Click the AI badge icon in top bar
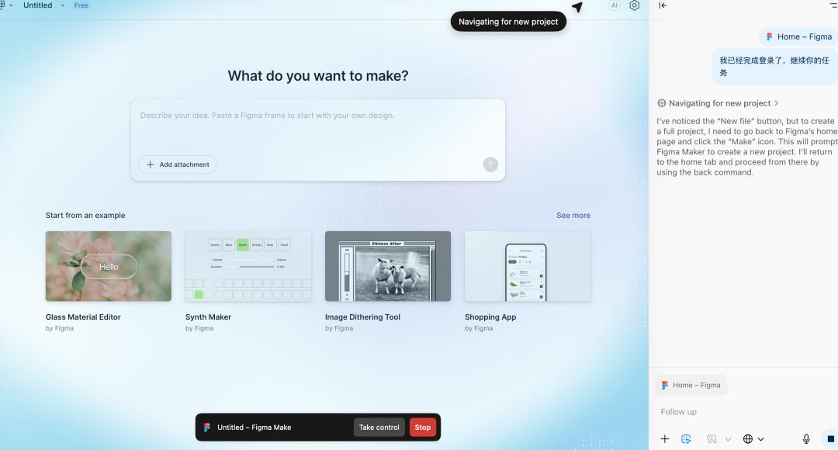This screenshot has width=838, height=450. [614, 5]
